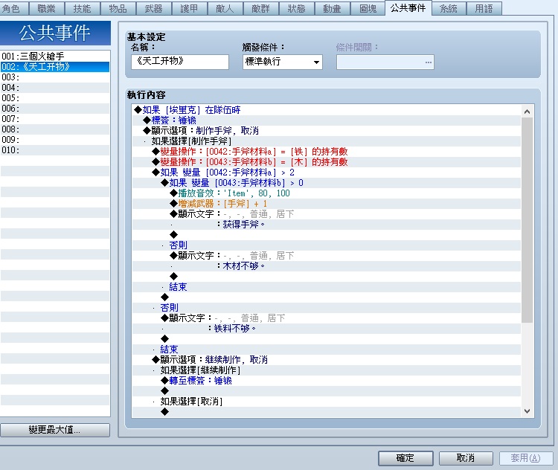558x470 pixels.
Task: Go to the 護甲 tab
Action: [189, 8]
